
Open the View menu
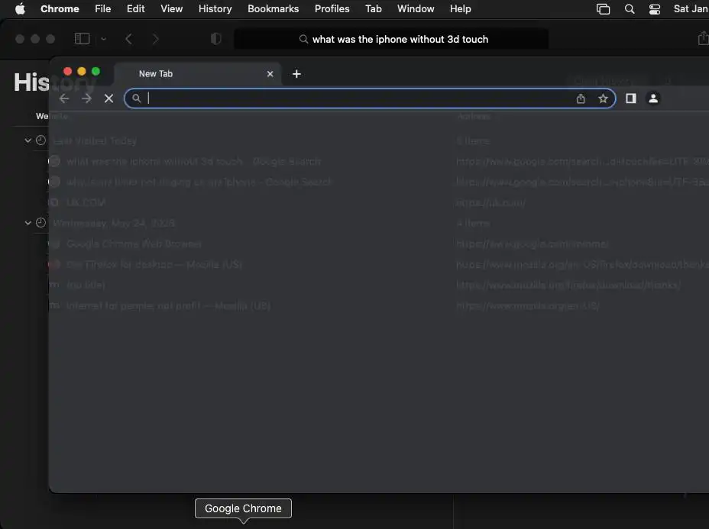[x=171, y=9]
